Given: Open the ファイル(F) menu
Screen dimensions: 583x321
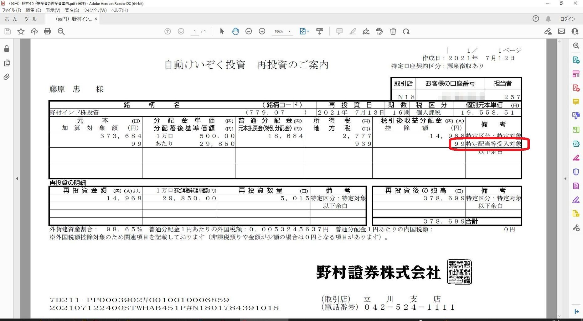Looking at the screenshot, I should 12,10.
